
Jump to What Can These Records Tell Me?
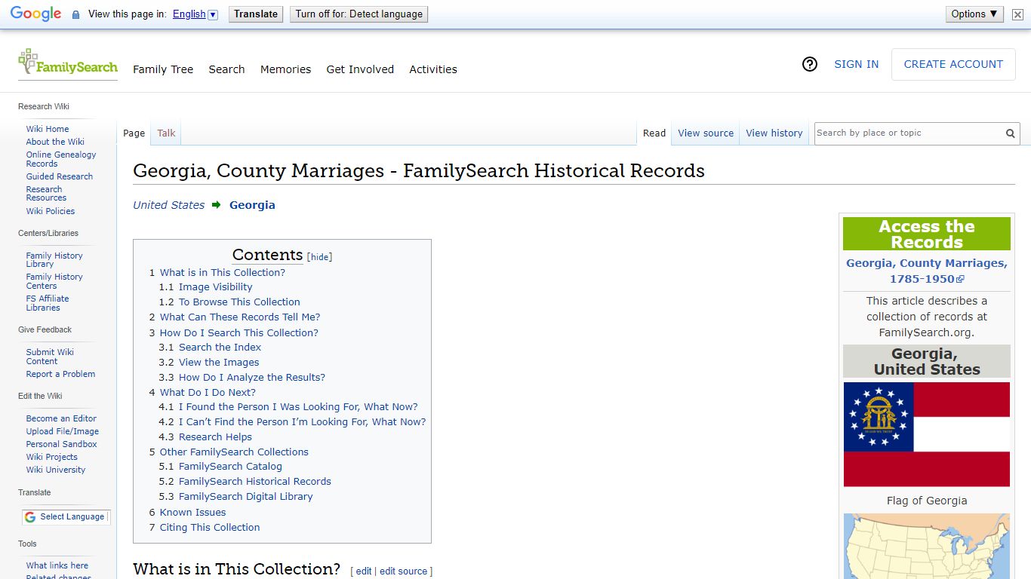240,317
